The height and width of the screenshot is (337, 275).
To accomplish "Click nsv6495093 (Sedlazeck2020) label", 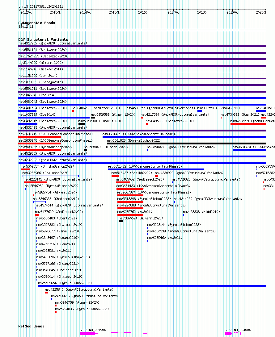I will coord(170,121).
